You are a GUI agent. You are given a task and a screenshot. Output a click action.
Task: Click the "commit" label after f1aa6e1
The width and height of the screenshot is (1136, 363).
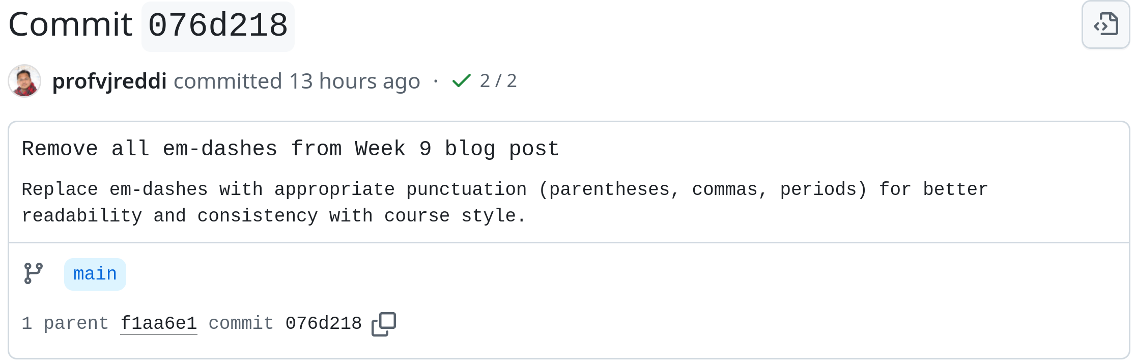click(x=241, y=323)
